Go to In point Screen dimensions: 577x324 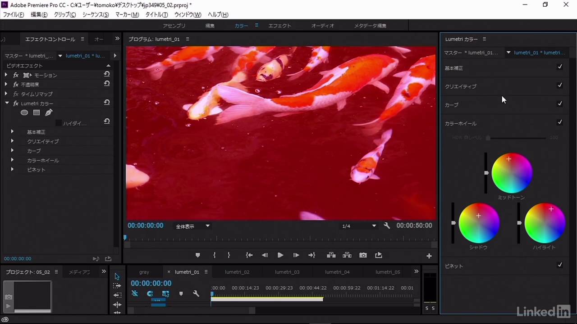[249, 255]
